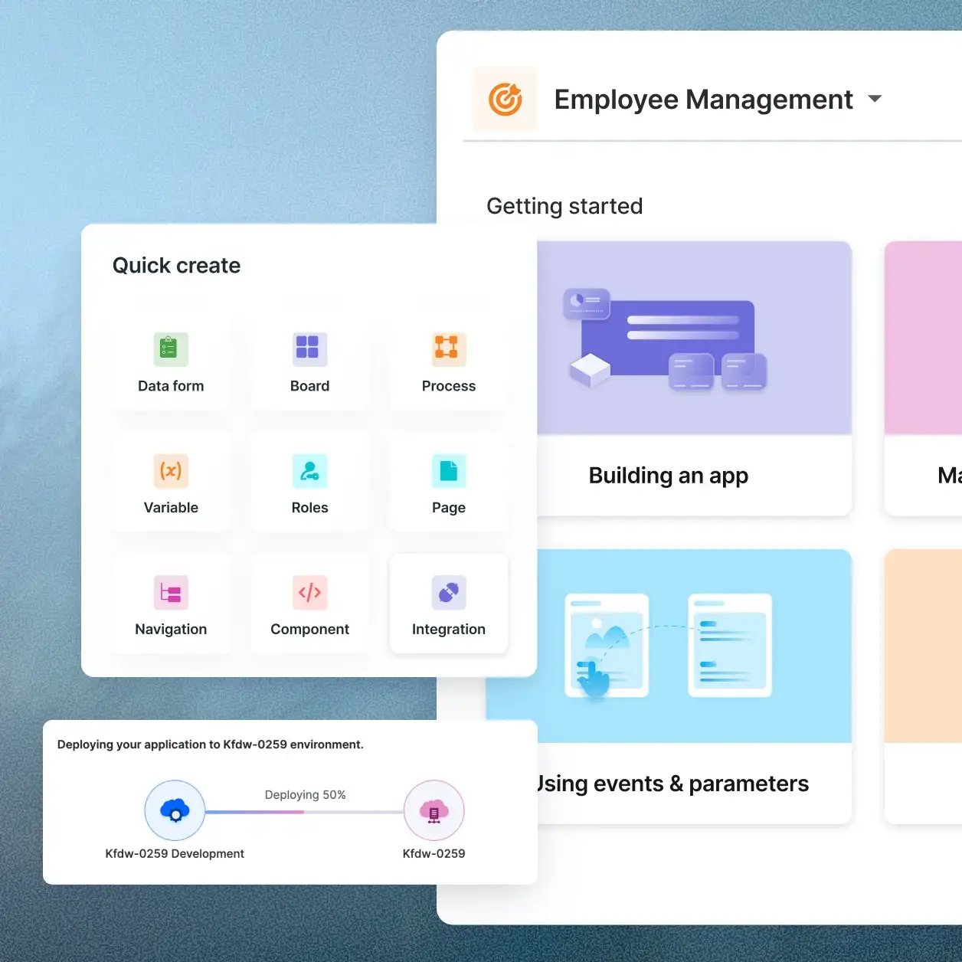962x962 pixels.
Task: Click the Getting started heading
Action: coord(564,206)
